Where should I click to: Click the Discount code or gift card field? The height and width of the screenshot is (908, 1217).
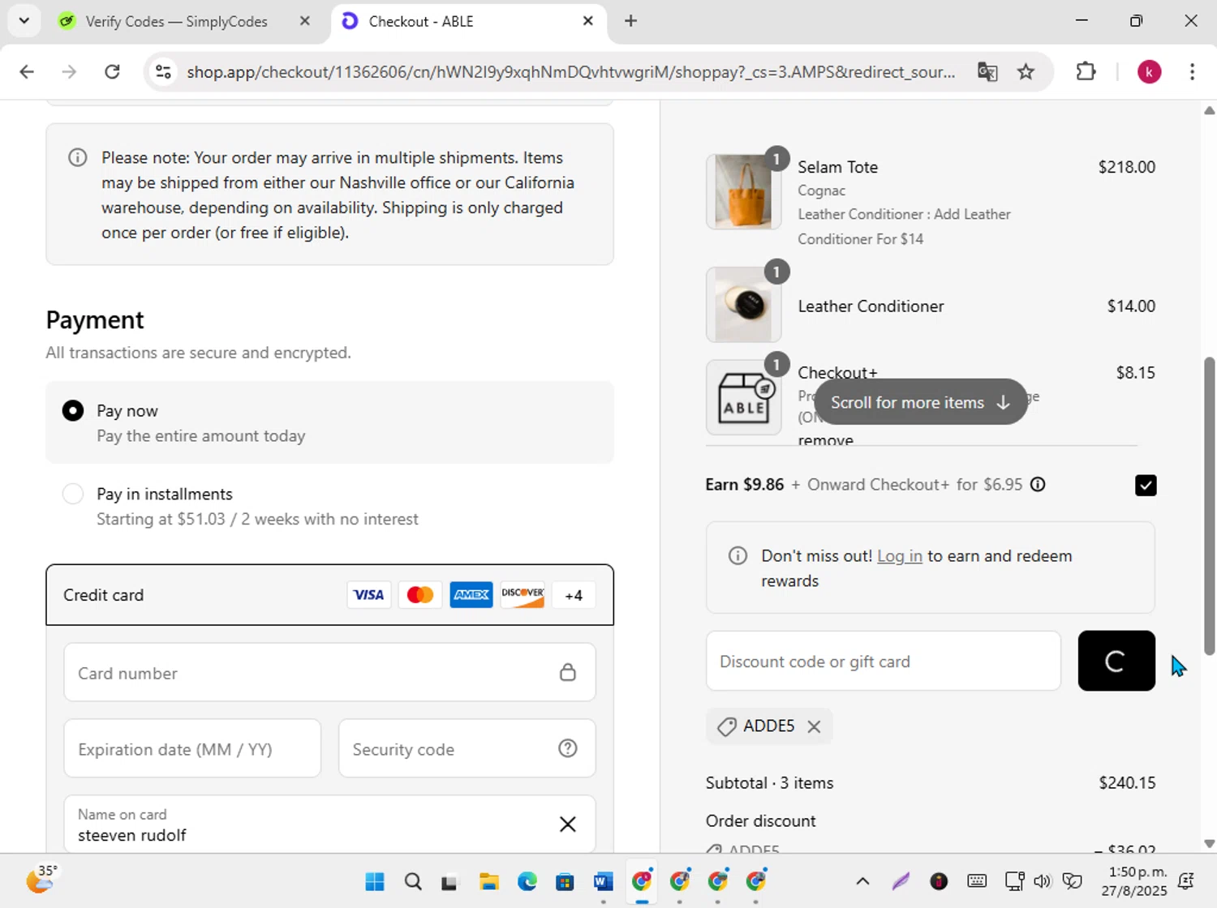(884, 661)
